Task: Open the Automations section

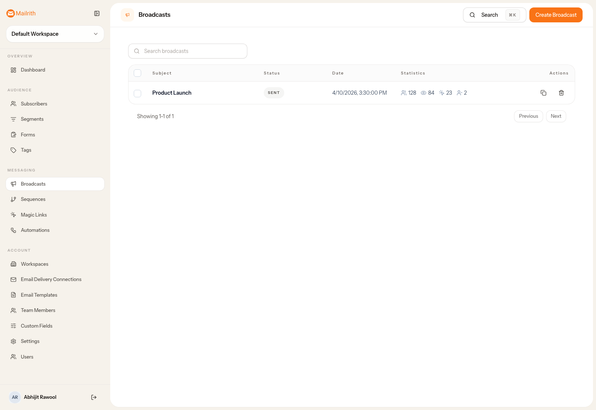Action: click(35, 230)
